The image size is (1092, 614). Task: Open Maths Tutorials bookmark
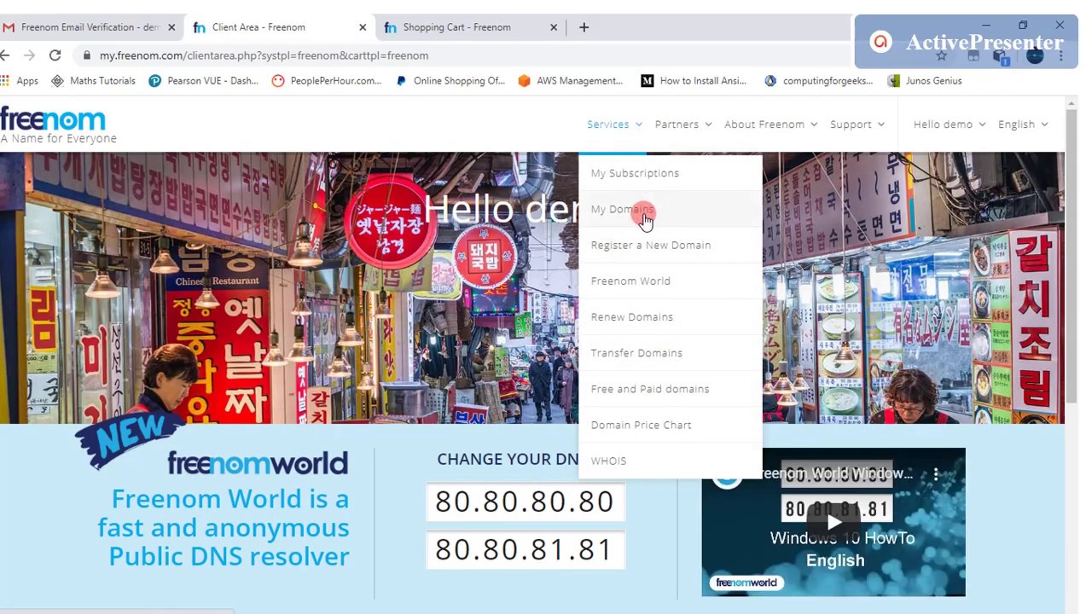[x=93, y=81]
